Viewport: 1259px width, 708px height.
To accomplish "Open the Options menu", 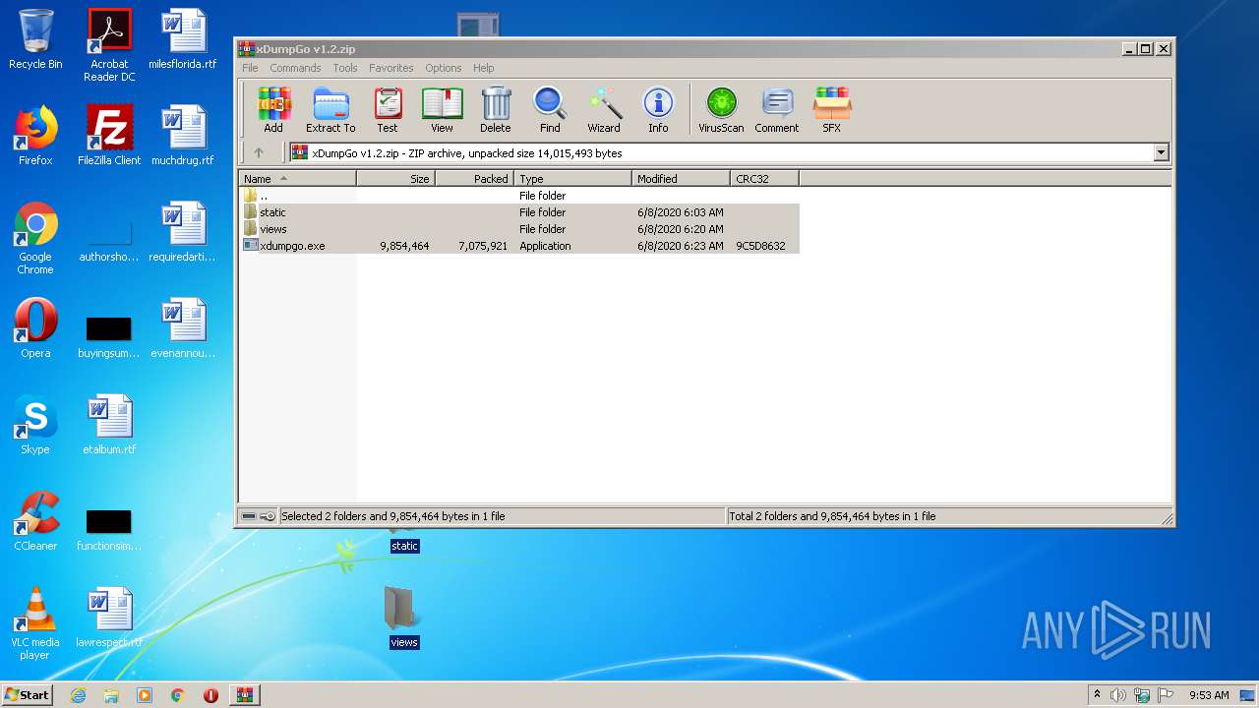I will [x=444, y=68].
